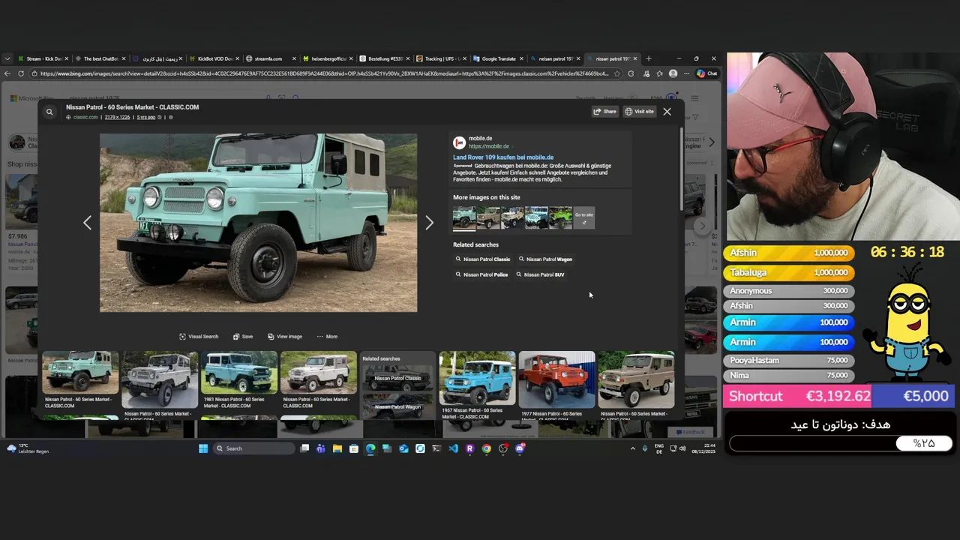
Task: Open Visual Studio Code from taskbar
Action: point(453,448)
